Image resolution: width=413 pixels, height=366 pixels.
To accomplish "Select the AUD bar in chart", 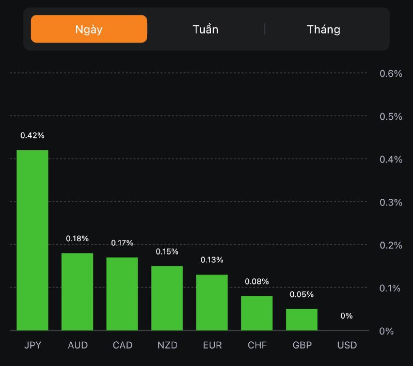I will click(x=77, y=292).
